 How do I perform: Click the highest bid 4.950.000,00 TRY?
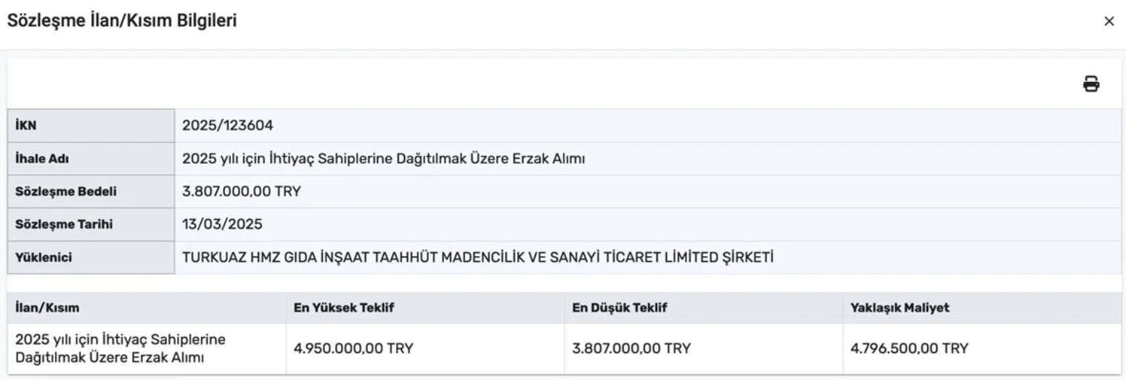(353, 348)
